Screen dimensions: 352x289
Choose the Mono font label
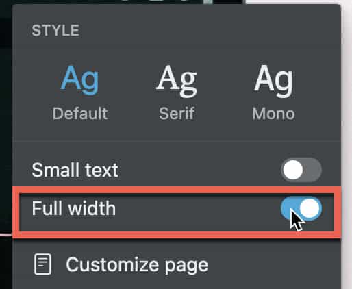pos(273,114)
